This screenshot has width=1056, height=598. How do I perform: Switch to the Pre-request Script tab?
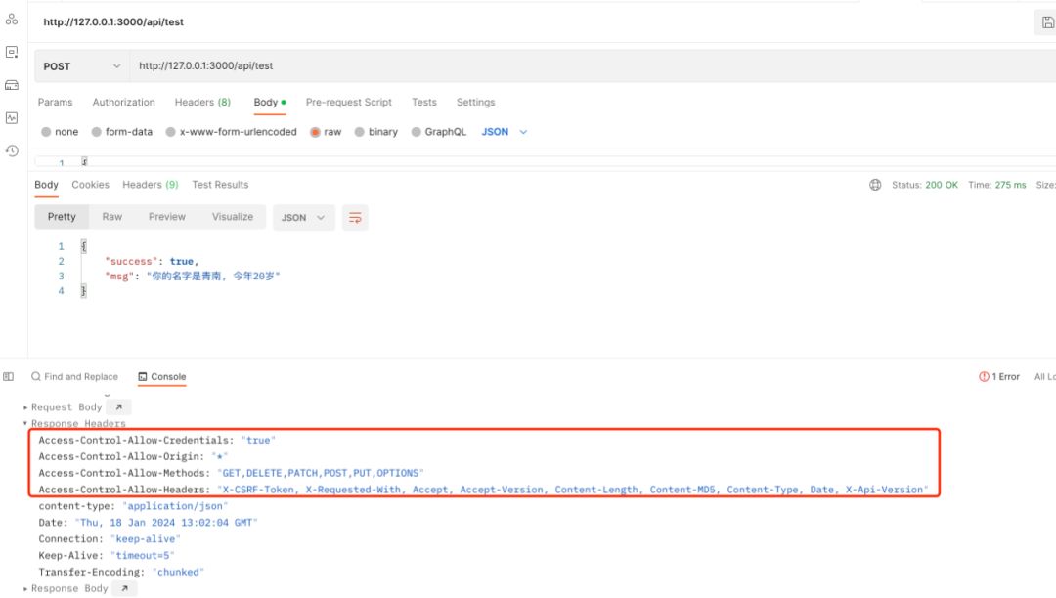(348, 103)
